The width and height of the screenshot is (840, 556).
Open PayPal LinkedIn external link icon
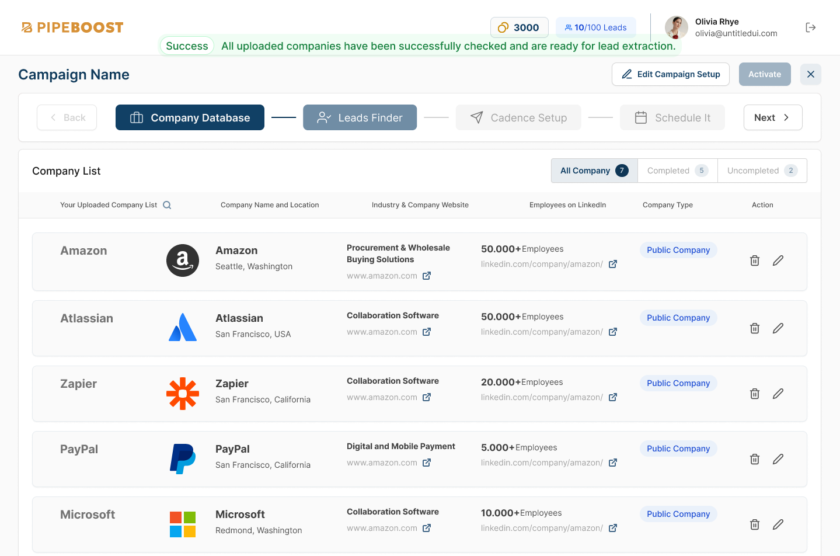pos(613,463)
